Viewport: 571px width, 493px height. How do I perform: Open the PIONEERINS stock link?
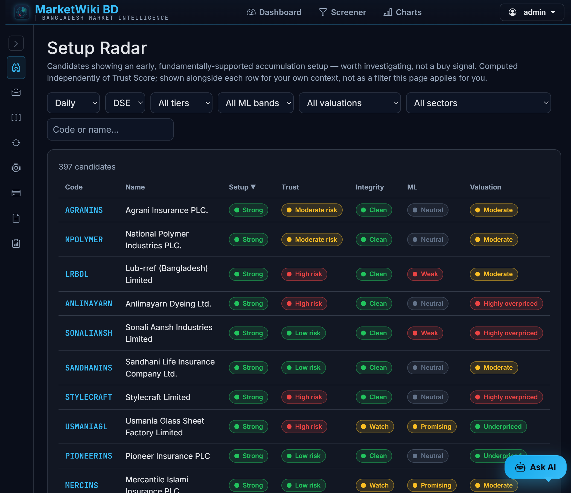click(88, 456)
